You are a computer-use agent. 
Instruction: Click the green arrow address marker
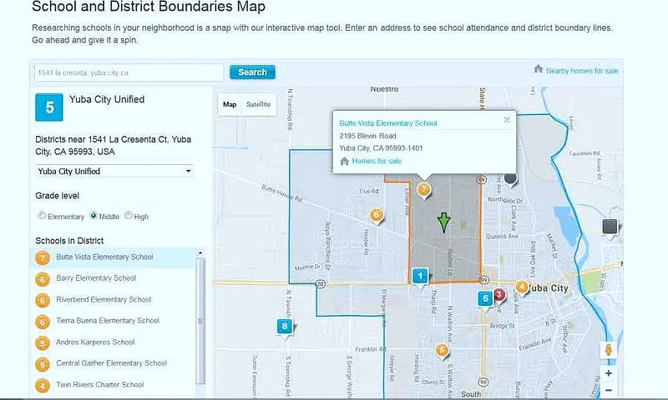coord(443,222)
